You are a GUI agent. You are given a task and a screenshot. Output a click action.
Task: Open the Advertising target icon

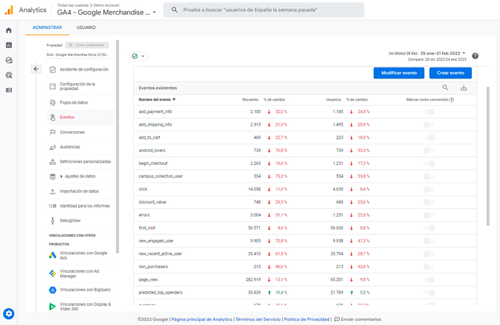click(x=9, y=75)
